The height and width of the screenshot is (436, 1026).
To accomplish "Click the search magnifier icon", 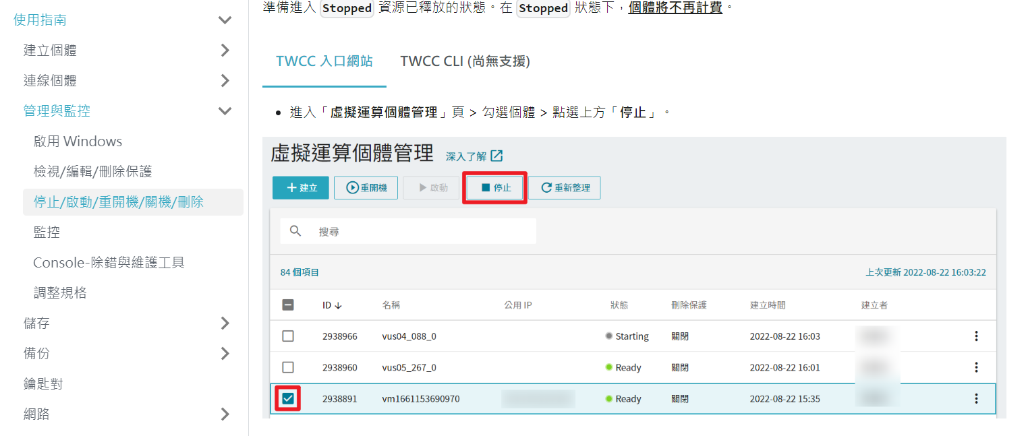I will [x=295, y=231].
